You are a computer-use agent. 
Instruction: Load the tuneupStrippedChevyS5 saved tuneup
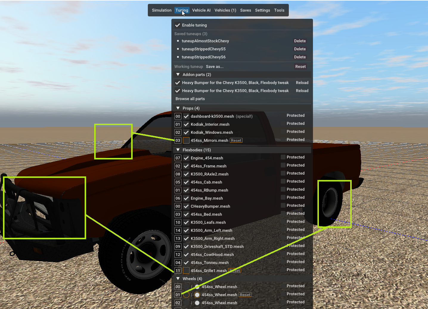(x=204, y=49)
